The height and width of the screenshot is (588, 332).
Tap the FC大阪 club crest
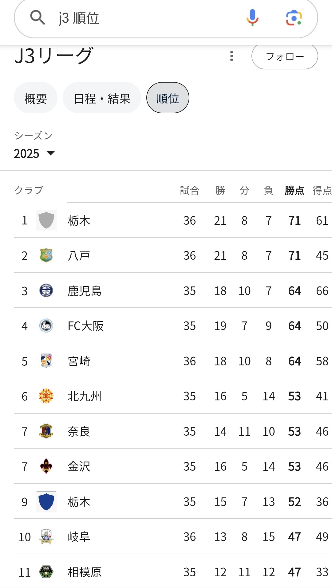tap(46, 326)
